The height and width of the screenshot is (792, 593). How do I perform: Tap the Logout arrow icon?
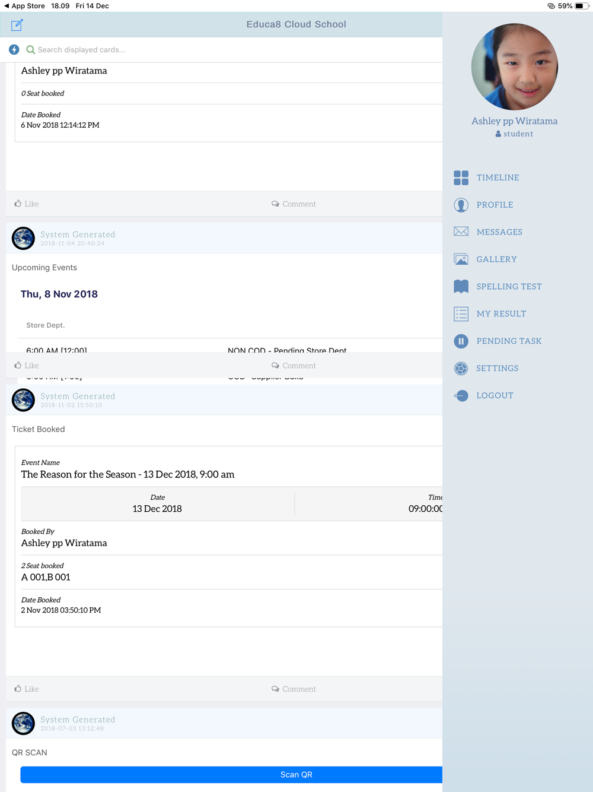coord(461,395)
